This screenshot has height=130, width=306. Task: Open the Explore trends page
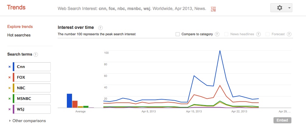(20, 27)
